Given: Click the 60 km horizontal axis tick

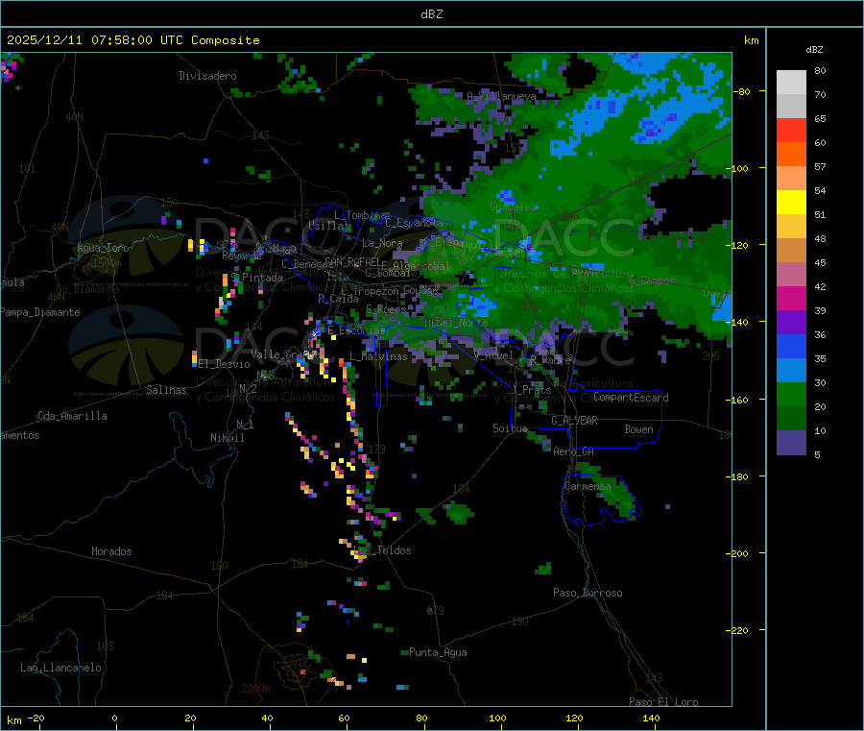Looking at the screenshot, I should [x=344, y=719].
